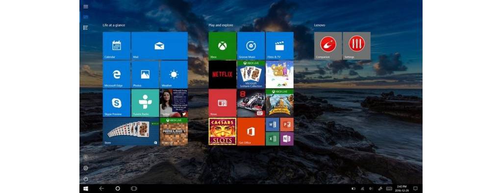This screenshot has height=193, width=502.
Task: Open the red News tile
Action: [x=223, y=103]
